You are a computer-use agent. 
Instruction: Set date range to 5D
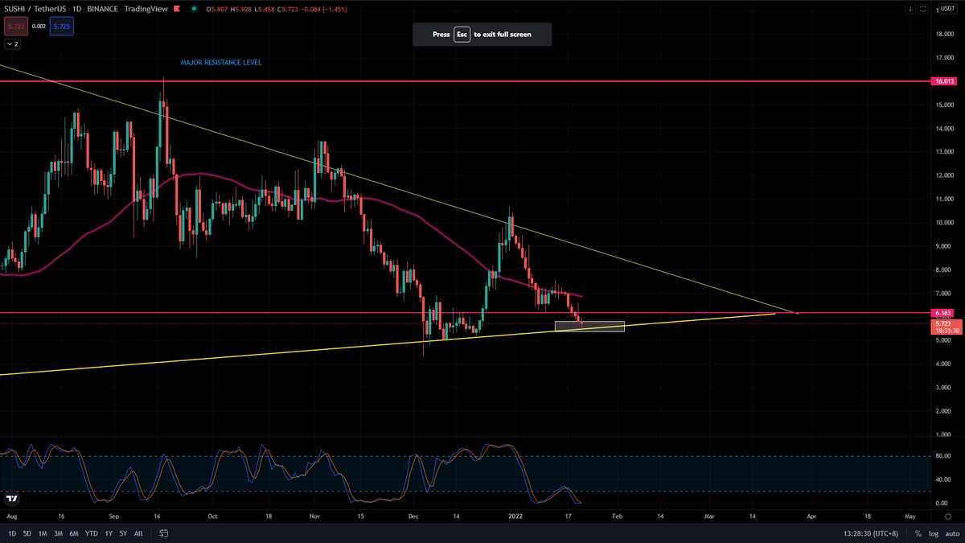(27, 533)
